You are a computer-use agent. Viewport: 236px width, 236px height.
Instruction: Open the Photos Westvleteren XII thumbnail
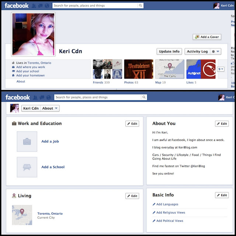tap(139, 69)
